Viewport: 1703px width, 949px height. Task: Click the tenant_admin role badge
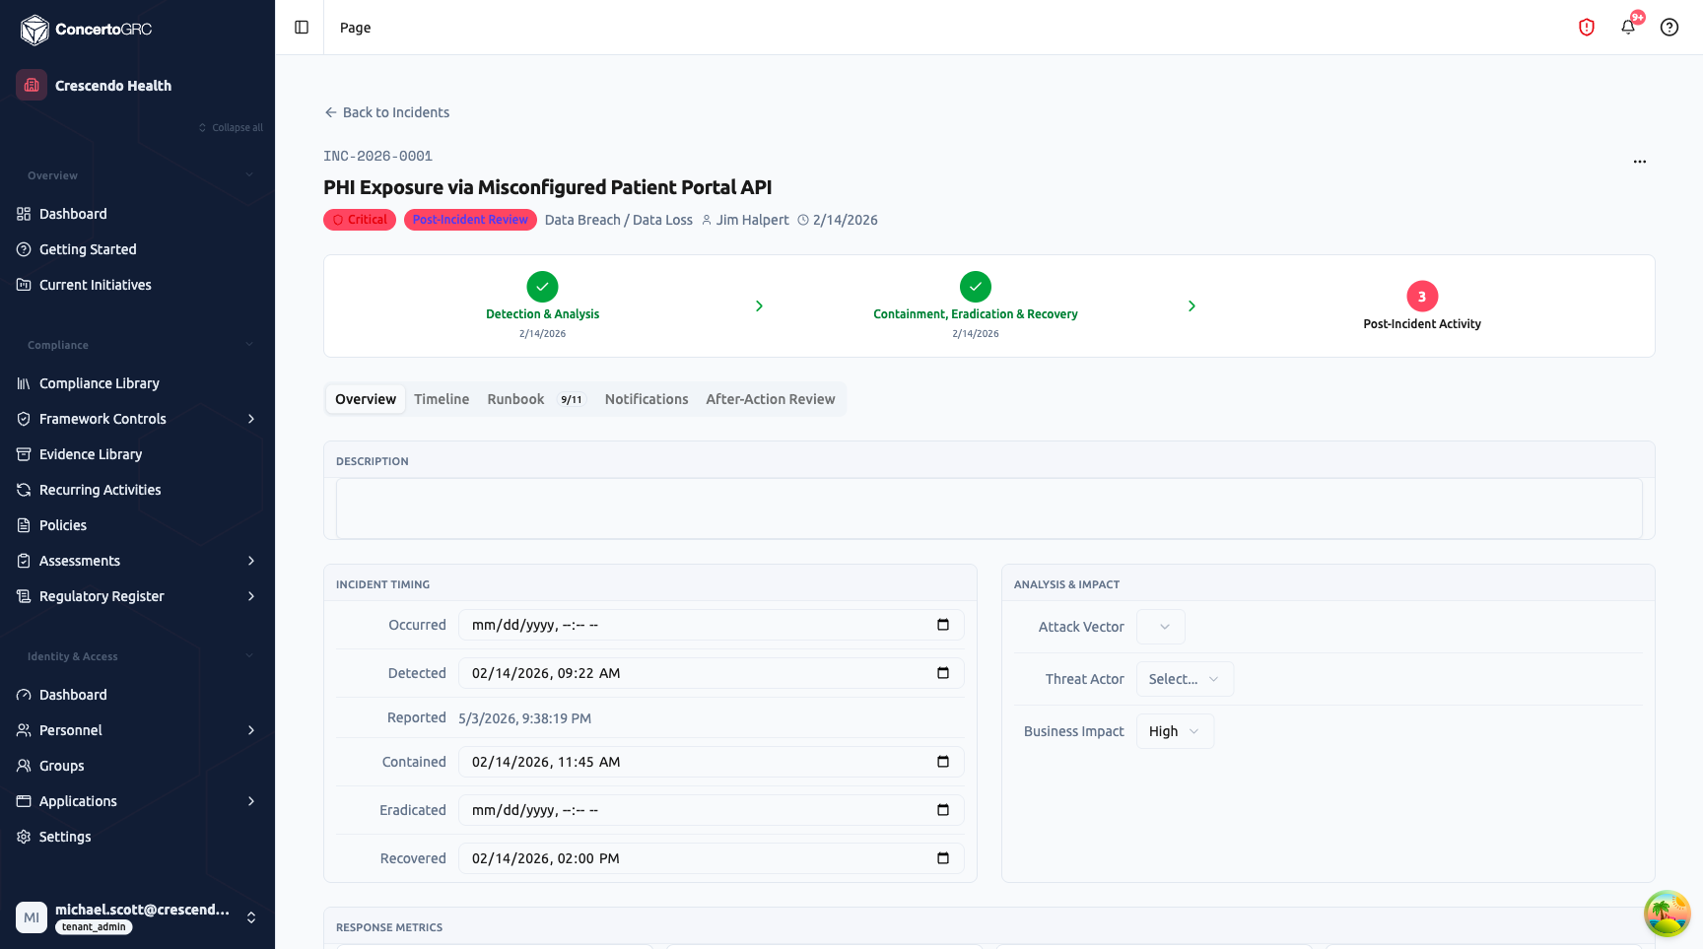pos(95,927)
